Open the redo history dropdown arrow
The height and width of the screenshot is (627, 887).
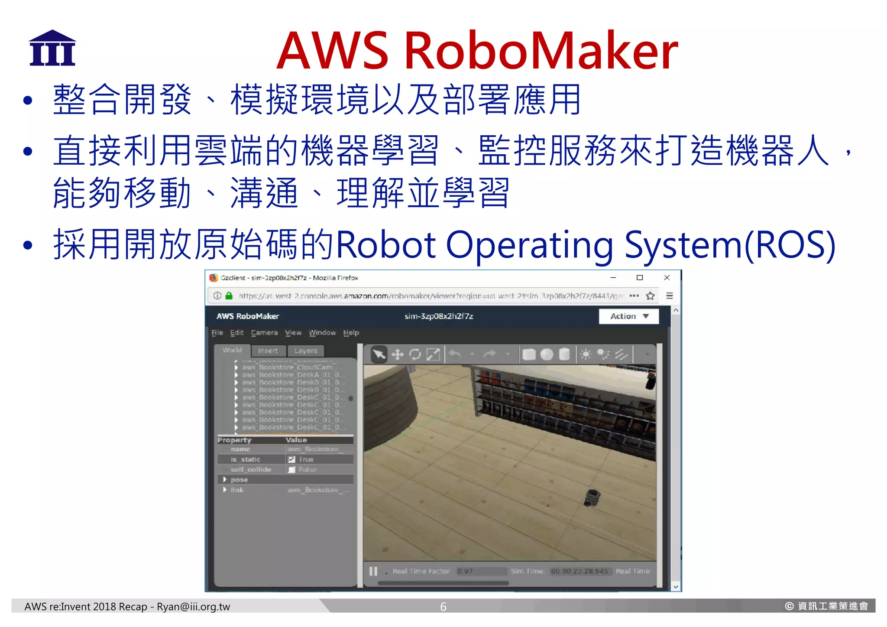pos(508,354)
